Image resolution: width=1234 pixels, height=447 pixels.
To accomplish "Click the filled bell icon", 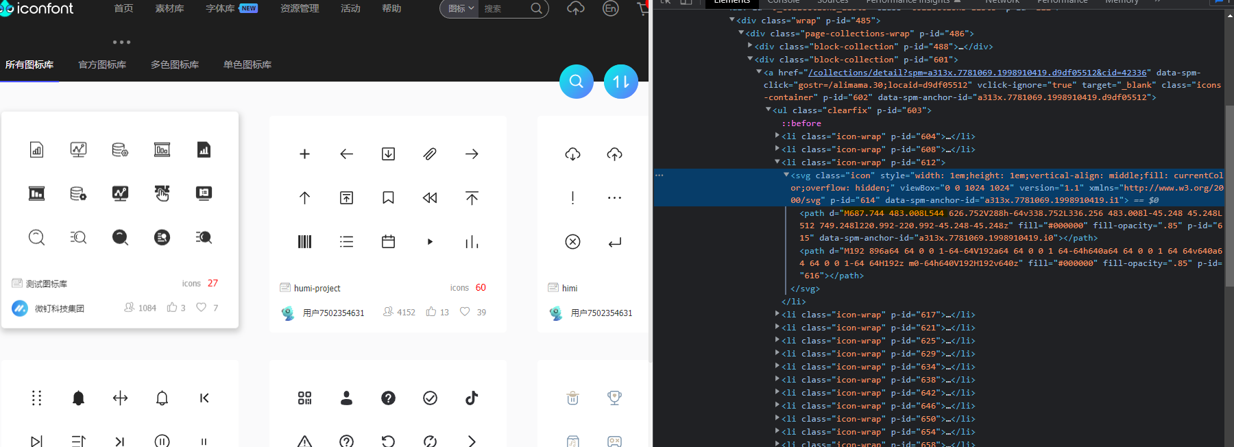I will [78, 398].
